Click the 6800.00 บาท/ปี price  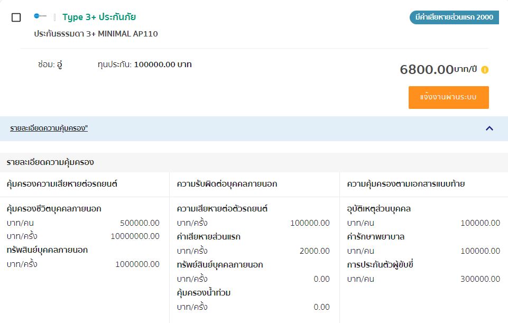pos(438,69)
